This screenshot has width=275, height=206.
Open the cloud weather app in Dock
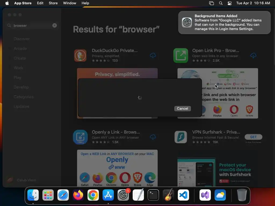pyautogui.click(x=220, y=195)
